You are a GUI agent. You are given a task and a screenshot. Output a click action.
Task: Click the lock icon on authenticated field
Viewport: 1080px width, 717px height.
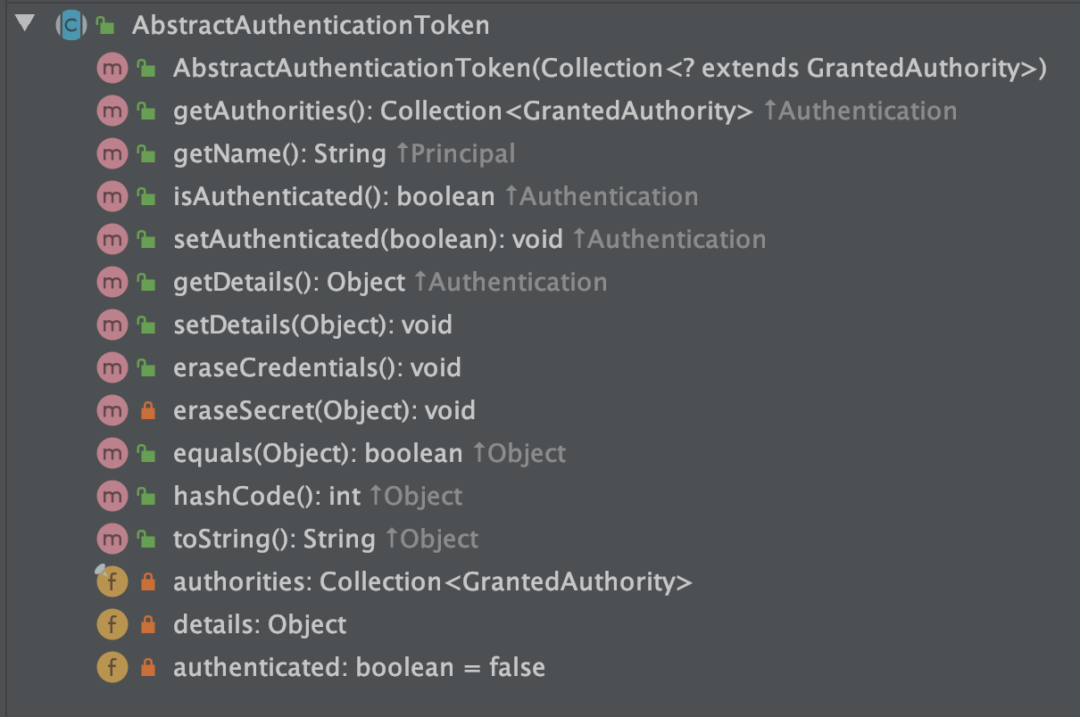tap(147, 668)
